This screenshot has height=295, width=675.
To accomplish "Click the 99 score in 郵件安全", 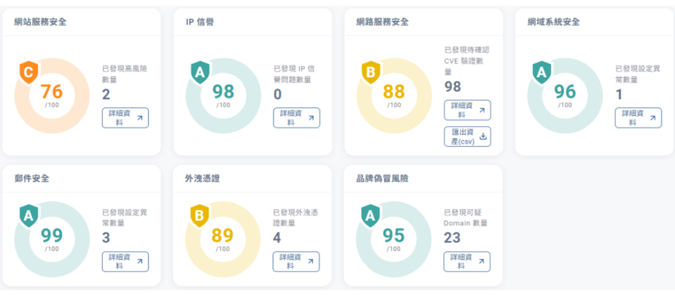I will click(x=52, y=235).
